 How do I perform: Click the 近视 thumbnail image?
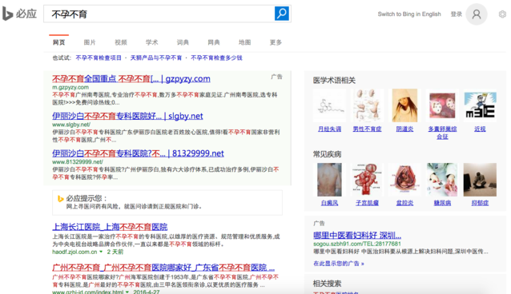(480, 105)
